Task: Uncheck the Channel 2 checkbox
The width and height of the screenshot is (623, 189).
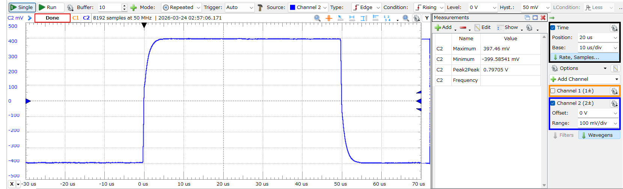Action: pyautogui.click(x=552, y=103)
